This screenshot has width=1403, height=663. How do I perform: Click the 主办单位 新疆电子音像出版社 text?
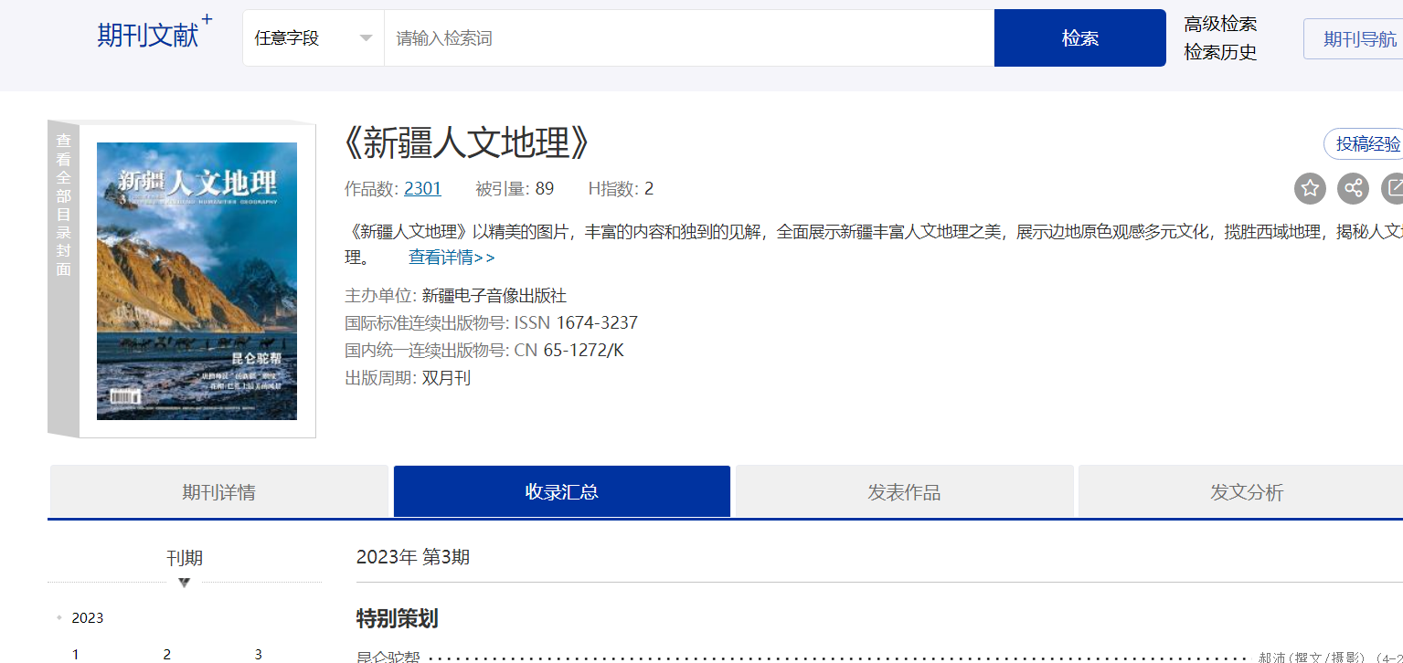[456, 296]
